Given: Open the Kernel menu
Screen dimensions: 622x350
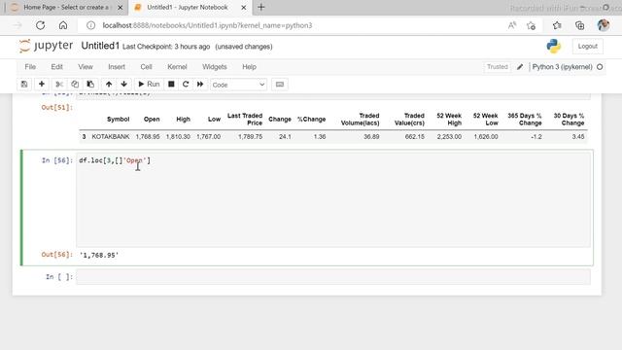Looking at the screenshot, I should tap(177, 67).
